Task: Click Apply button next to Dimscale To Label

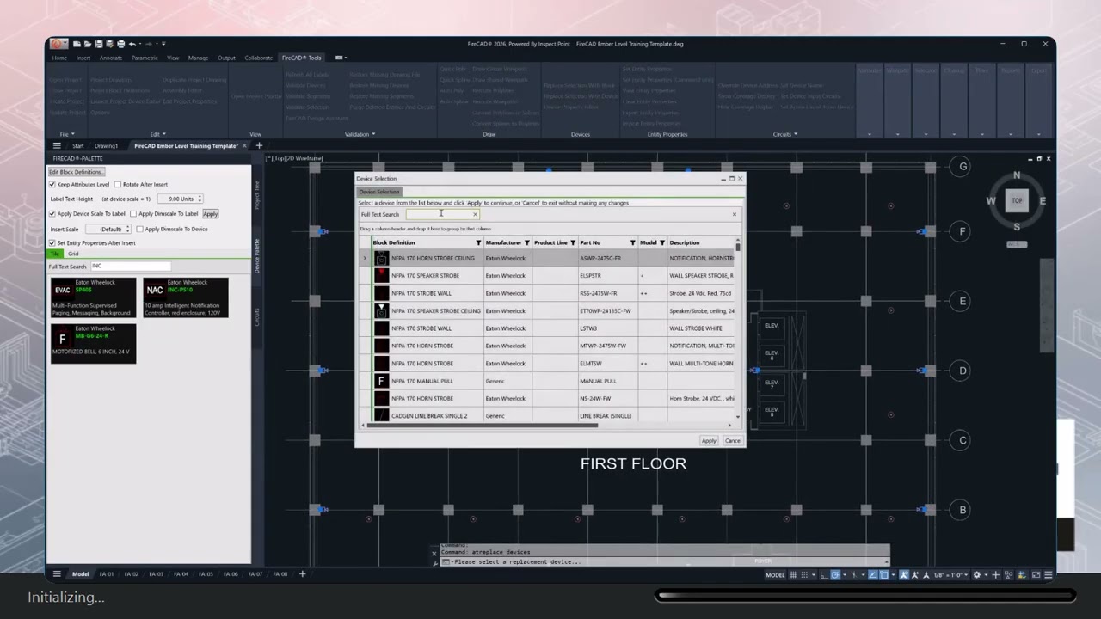Action: [211, 213]
